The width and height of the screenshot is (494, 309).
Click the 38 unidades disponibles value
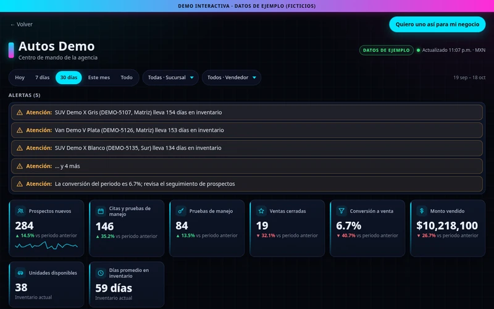click(21, 287)
